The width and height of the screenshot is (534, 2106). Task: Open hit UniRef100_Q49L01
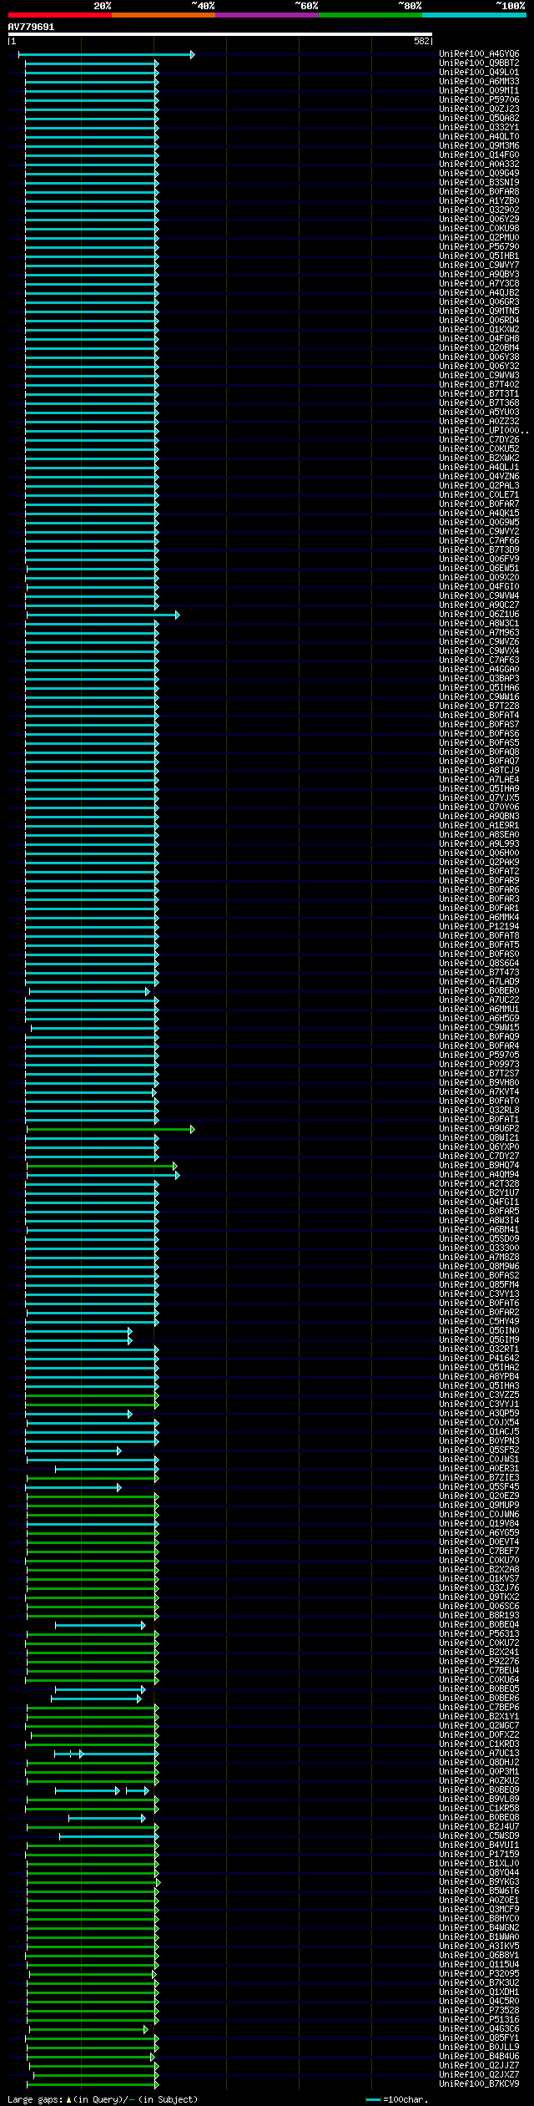pos(479,73)
